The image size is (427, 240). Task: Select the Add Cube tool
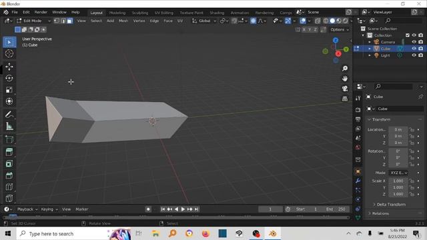click(x=9, y=139)
